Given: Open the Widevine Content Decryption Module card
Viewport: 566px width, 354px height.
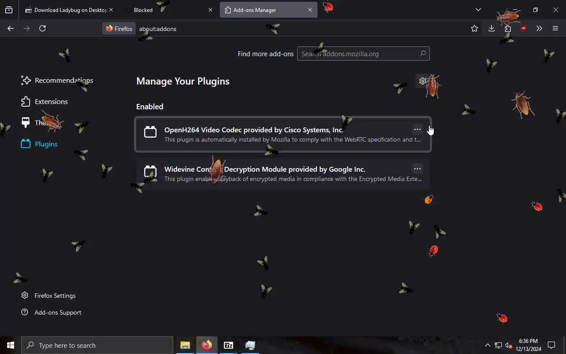Looking at the screenshot, I should (x=283, y=173).
